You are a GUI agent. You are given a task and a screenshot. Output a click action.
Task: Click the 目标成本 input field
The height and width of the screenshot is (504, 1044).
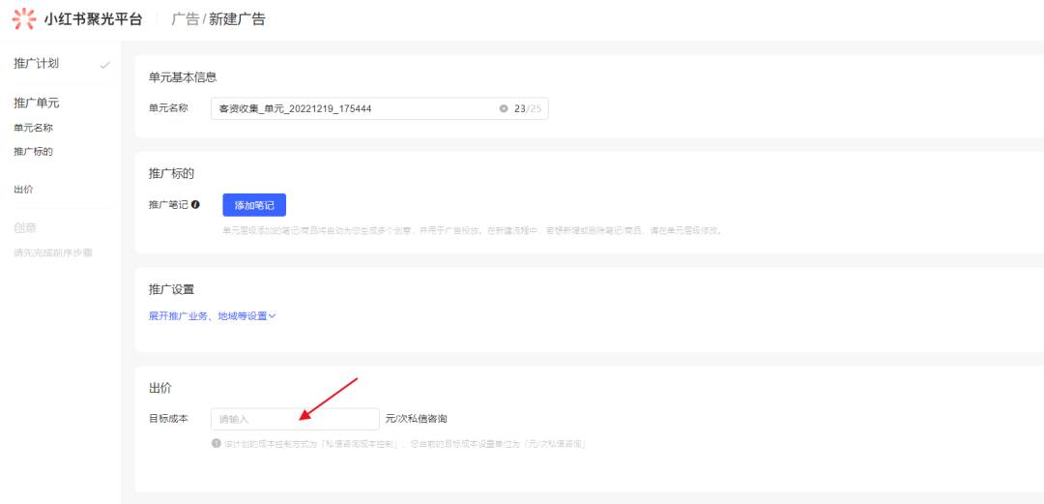[295, 419]
